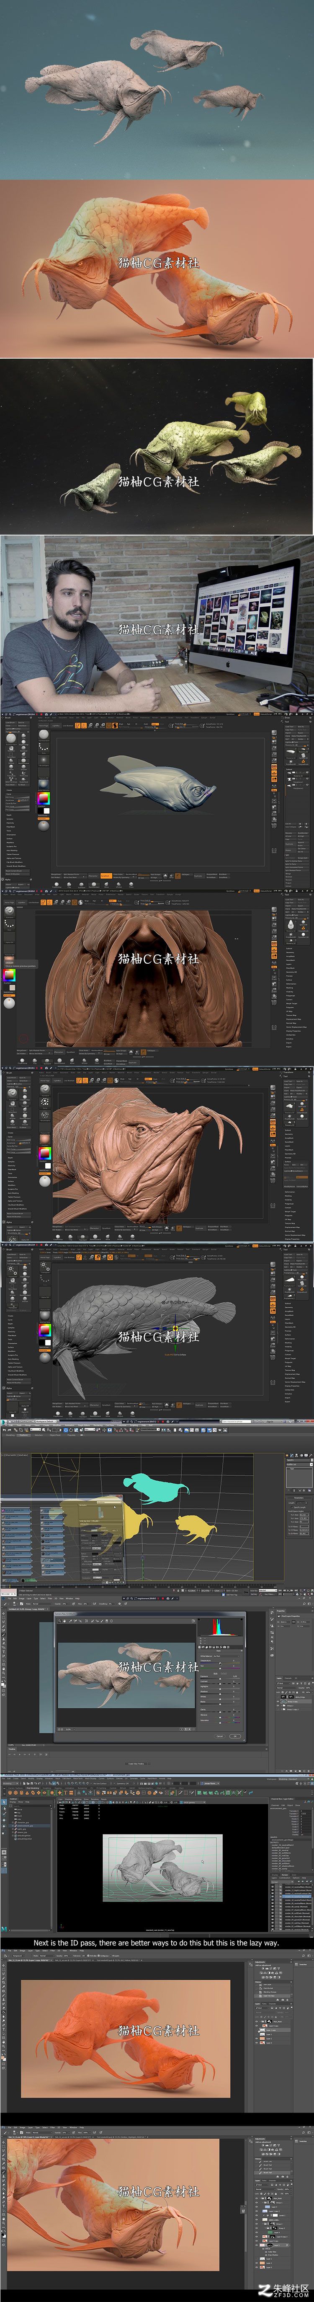Click the histogram in the Photoshop Levels dialog
This screenshot has height=2302, width=314.
[220, 1627]
